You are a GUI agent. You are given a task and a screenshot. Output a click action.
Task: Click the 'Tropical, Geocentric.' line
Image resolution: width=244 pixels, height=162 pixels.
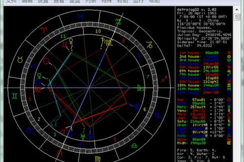[200, 31]
